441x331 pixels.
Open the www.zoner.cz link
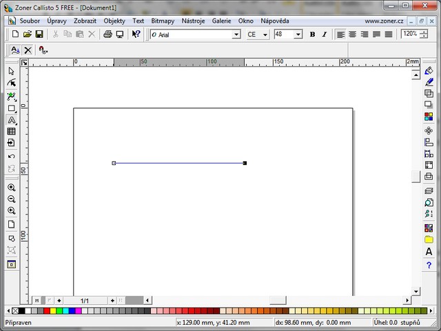[384, 21]
